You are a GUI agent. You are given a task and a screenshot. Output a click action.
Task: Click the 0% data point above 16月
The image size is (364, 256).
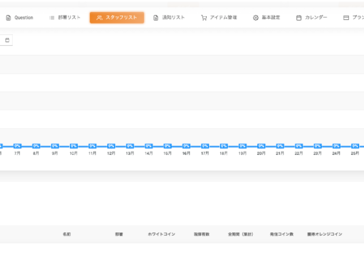coord(186,146)
